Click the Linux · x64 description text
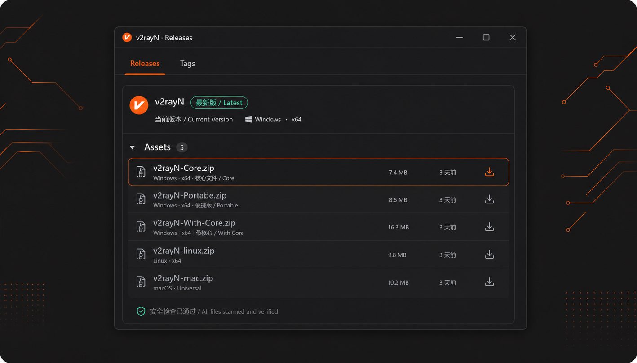Image resolution: width=637 pixels, height=363 pixels. pyautogui.click(x=167, y=260)
